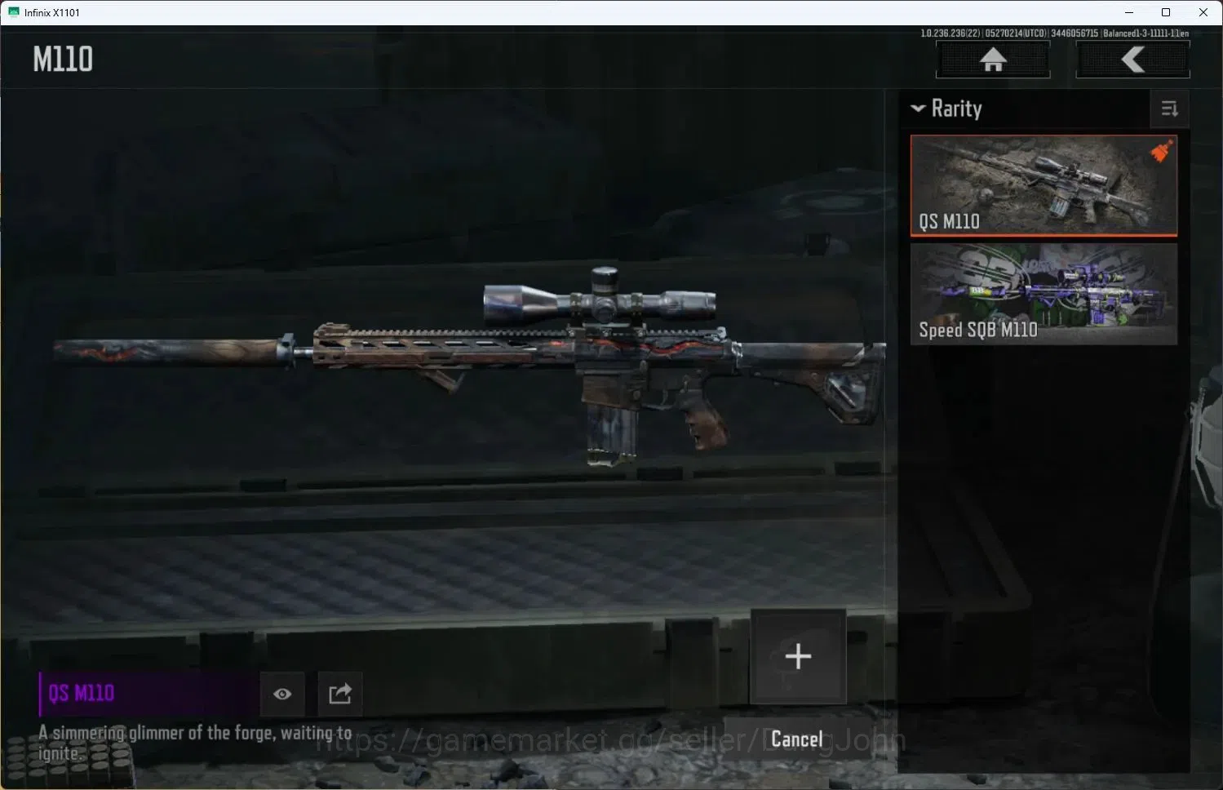Click the Cancel button
Screen dimensions: 1223x790
(797, 739)
